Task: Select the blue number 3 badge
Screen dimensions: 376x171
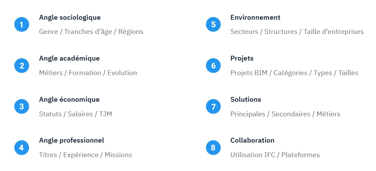Action: (x=22, y=107)
